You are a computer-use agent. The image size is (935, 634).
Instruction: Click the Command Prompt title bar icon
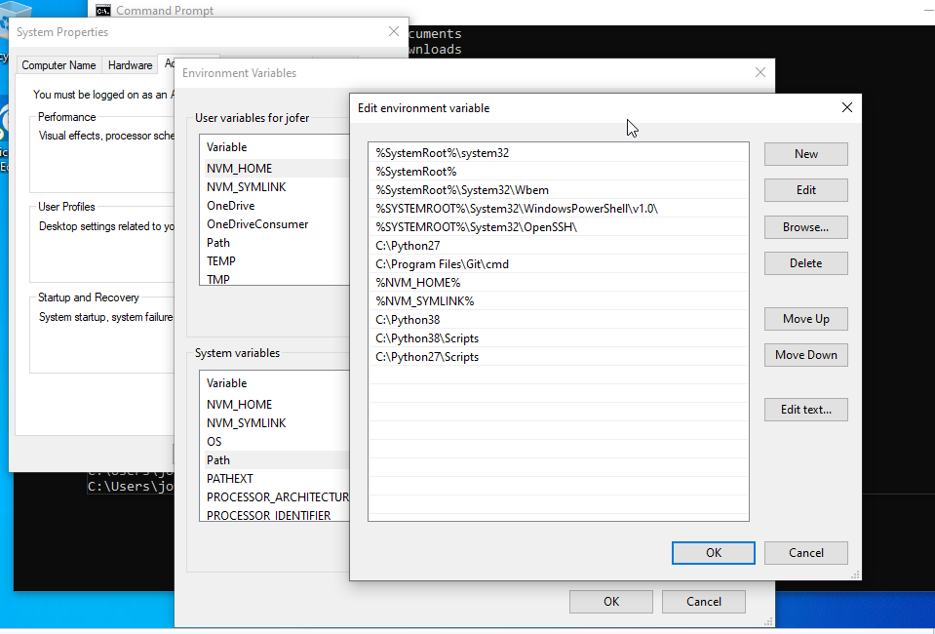tap(103, 11)
